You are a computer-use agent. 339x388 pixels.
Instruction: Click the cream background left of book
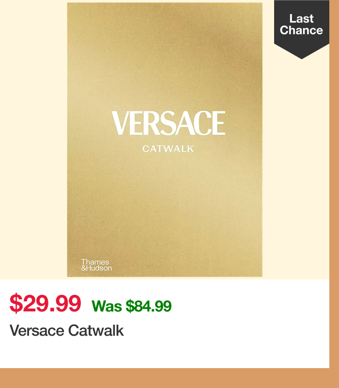point(33,140)
